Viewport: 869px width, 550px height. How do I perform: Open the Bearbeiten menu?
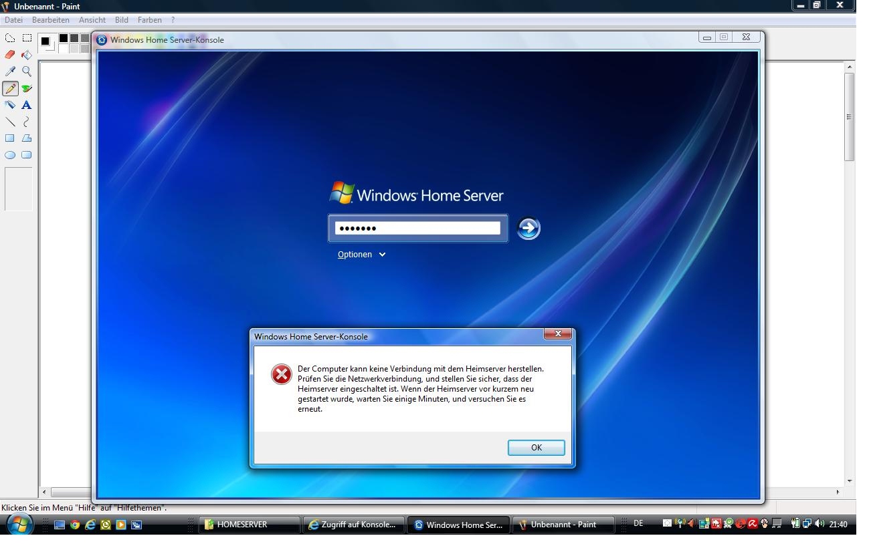(x=51, y=20)
